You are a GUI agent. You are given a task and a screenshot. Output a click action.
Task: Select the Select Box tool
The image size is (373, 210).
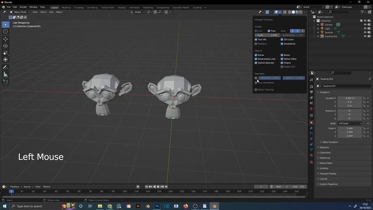point(5,24)
